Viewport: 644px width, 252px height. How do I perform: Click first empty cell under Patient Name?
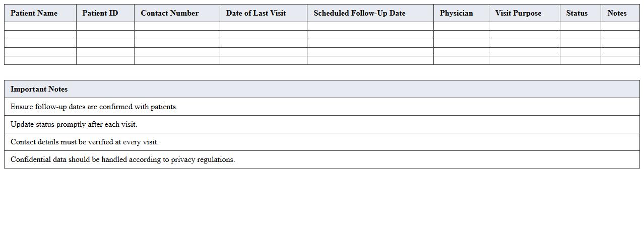(40, 26)
